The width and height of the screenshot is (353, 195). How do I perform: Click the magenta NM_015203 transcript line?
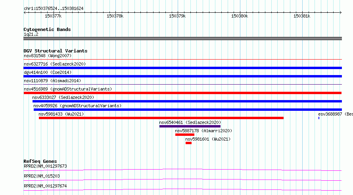(182, 180)
